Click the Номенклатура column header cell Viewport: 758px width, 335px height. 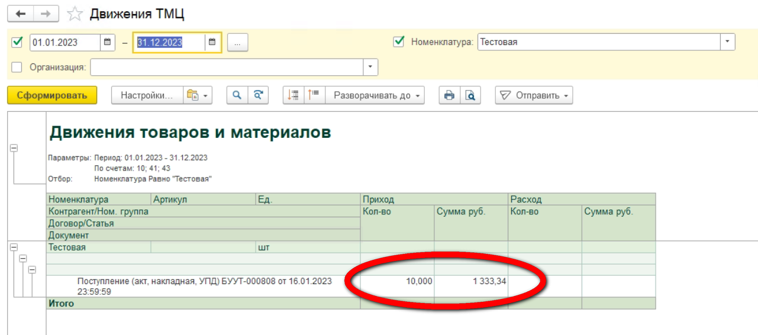[98, 199]
